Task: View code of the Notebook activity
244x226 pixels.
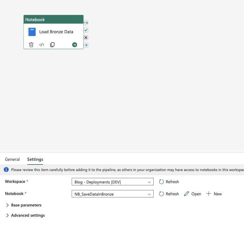Action: (x=42, y=45)
